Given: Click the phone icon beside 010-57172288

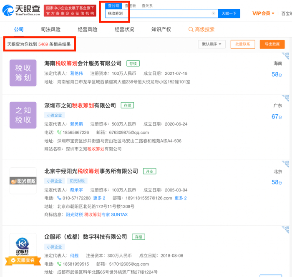Looking at the screenshot, I should pos(59,198).
